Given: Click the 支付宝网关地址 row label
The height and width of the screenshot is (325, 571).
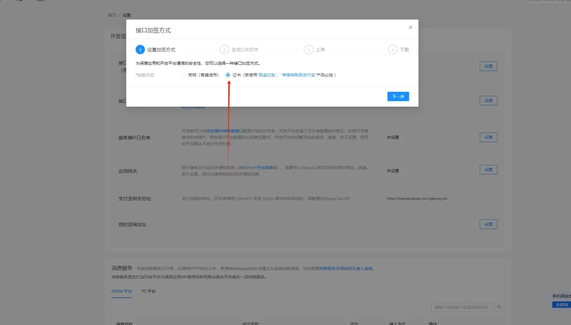Looking at the screenshot, I should point(135,199).
